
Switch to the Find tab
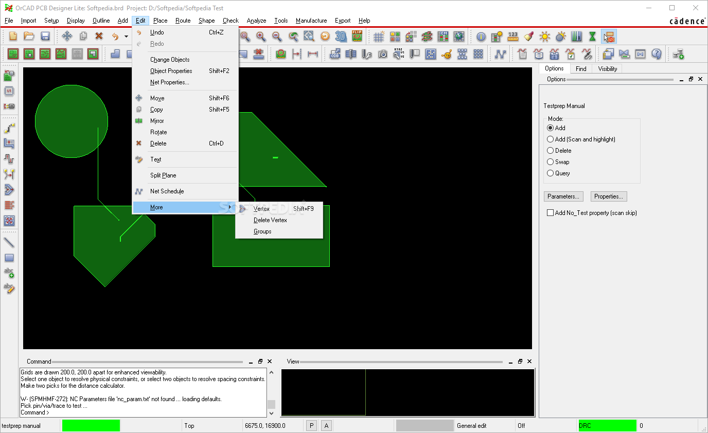[x=581, y=68]
